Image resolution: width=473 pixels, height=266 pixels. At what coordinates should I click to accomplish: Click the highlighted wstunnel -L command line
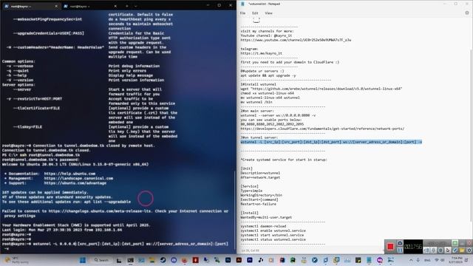click(x=331, y=142)
